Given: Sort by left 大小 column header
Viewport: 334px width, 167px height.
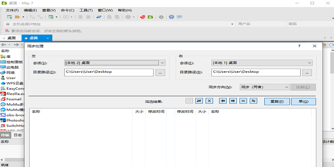Looking at the screenshot, I should point(139,112).
